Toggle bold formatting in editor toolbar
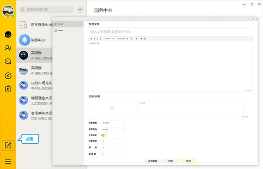The image size is (263, 169). tap(91, 39)
